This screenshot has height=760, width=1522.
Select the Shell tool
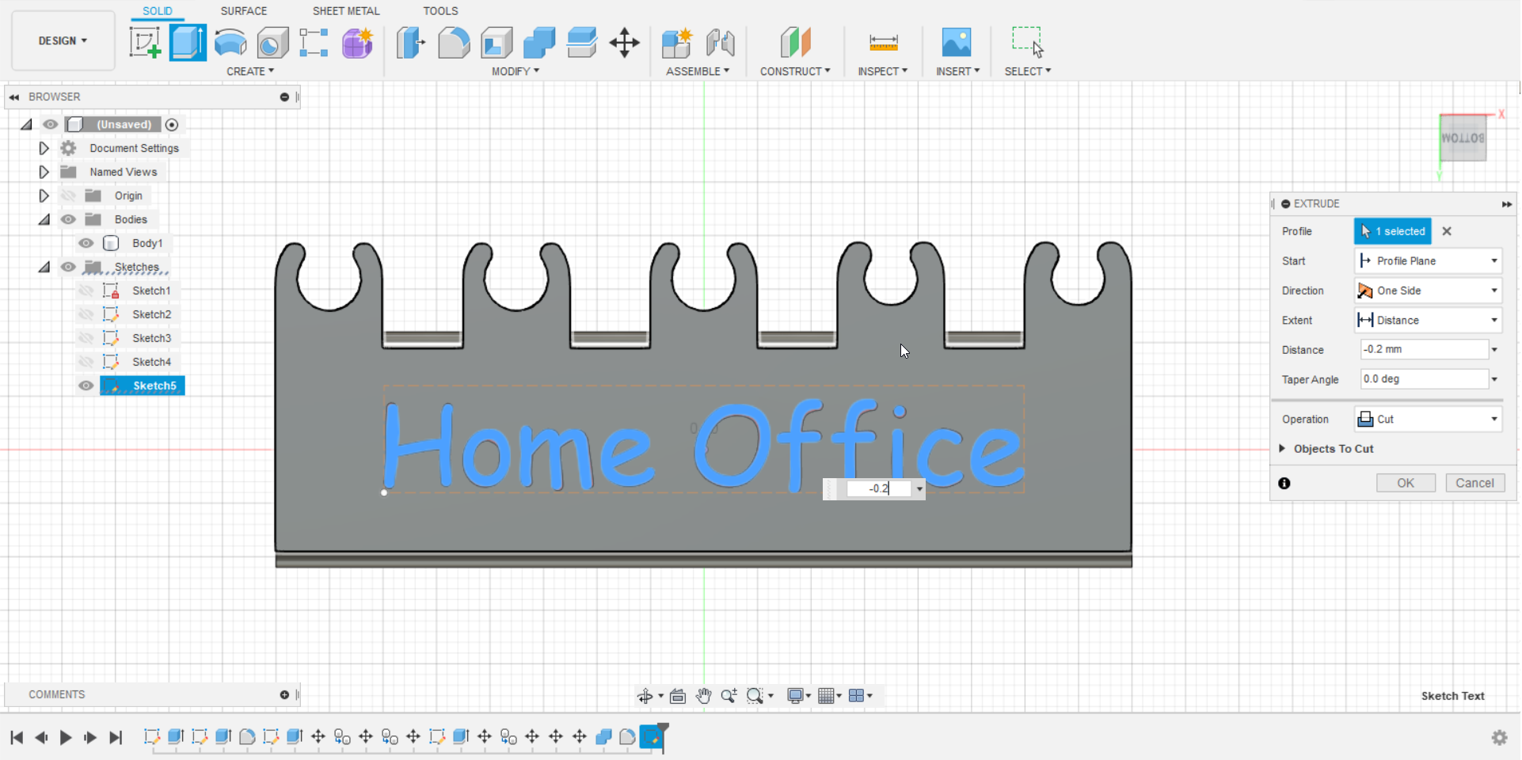(497, 43)
